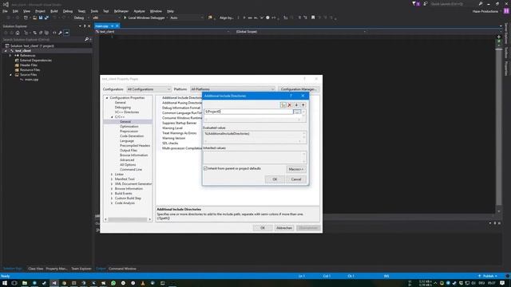Open the Analyze menu
511x287 pixels.
[139, 11]
